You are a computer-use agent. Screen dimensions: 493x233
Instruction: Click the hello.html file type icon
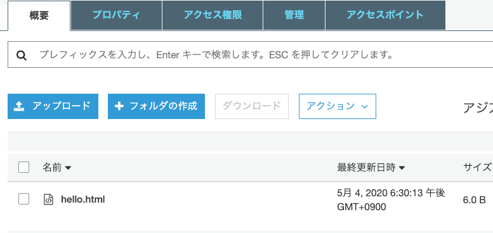click(x=48, y=199)
